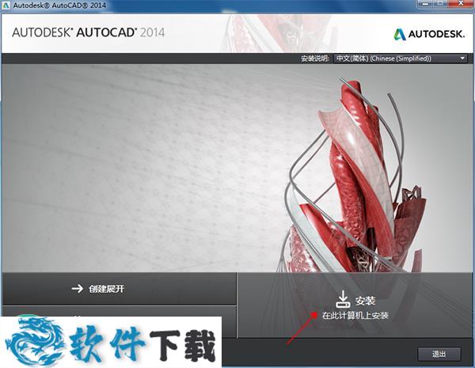Click the Install (安装) download icon
This screenshot has height=368, width=475.
343,299
